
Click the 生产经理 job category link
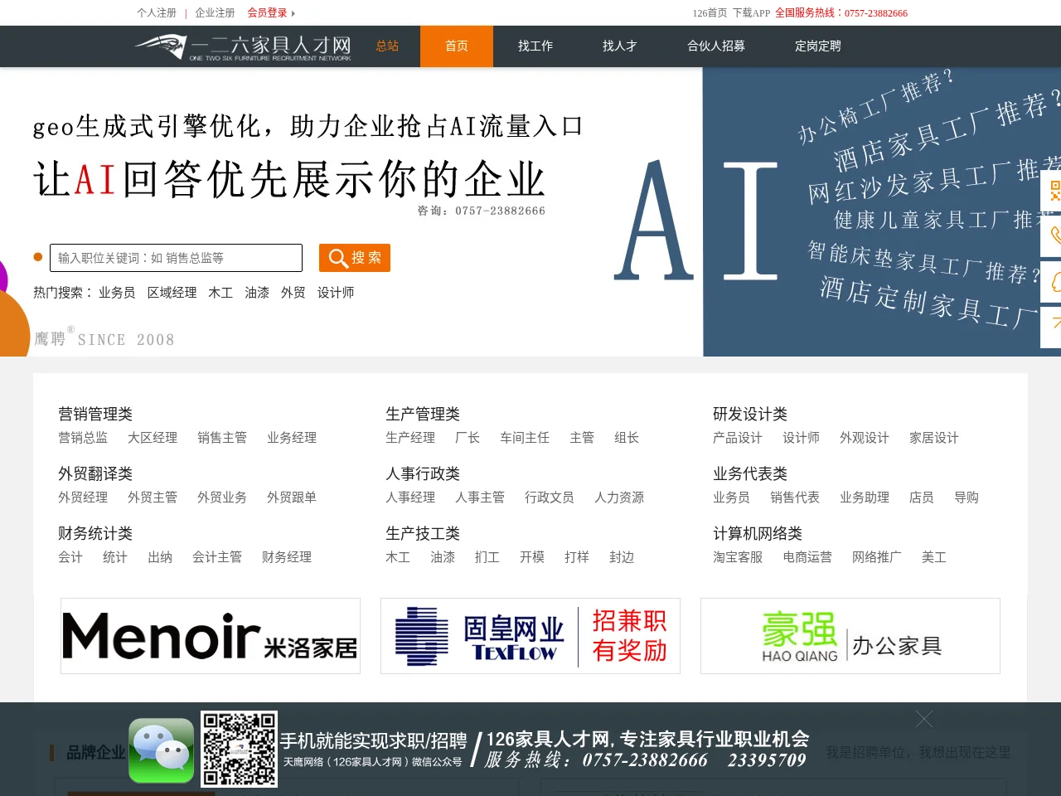tap(410, 438)
